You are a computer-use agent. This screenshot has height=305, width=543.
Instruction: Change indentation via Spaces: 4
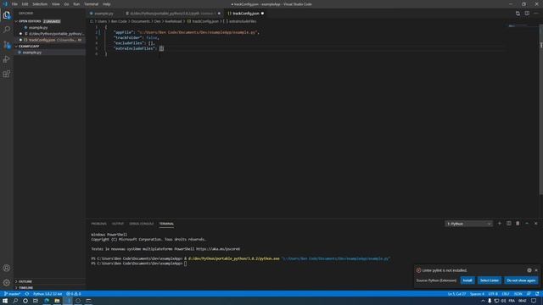coord(477,294)
